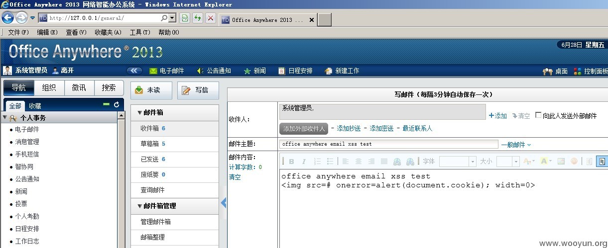Collapse header with double-arrow icon
Viewport: 608px width, 248px height.
pyautogui.click(x=134, y=71)
